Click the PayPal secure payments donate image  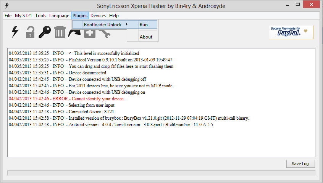(x=291, y=32)
